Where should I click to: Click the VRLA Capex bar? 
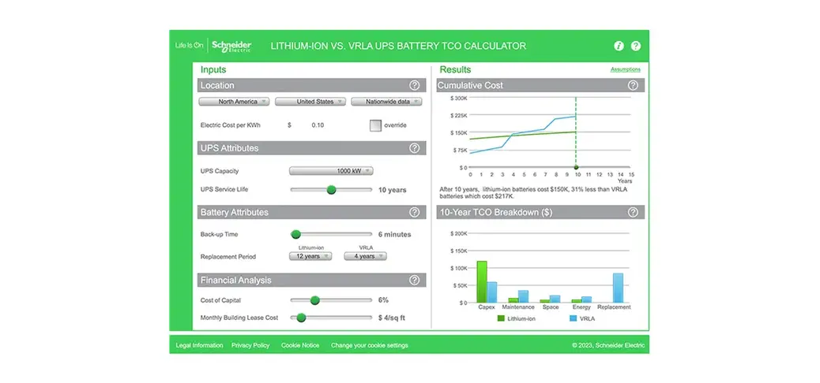coord(492,292)
